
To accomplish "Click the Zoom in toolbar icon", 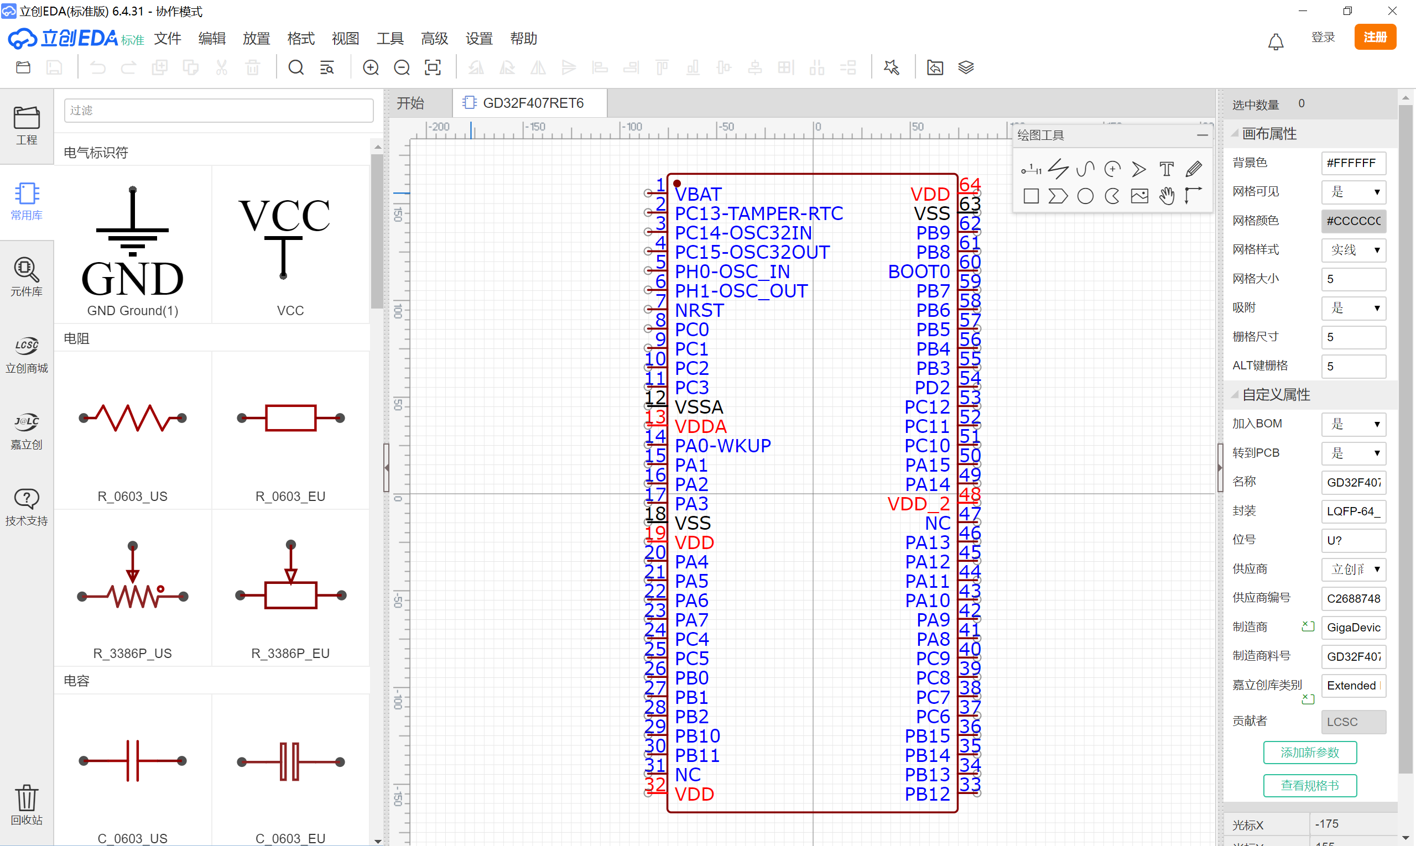I will 371,67.
